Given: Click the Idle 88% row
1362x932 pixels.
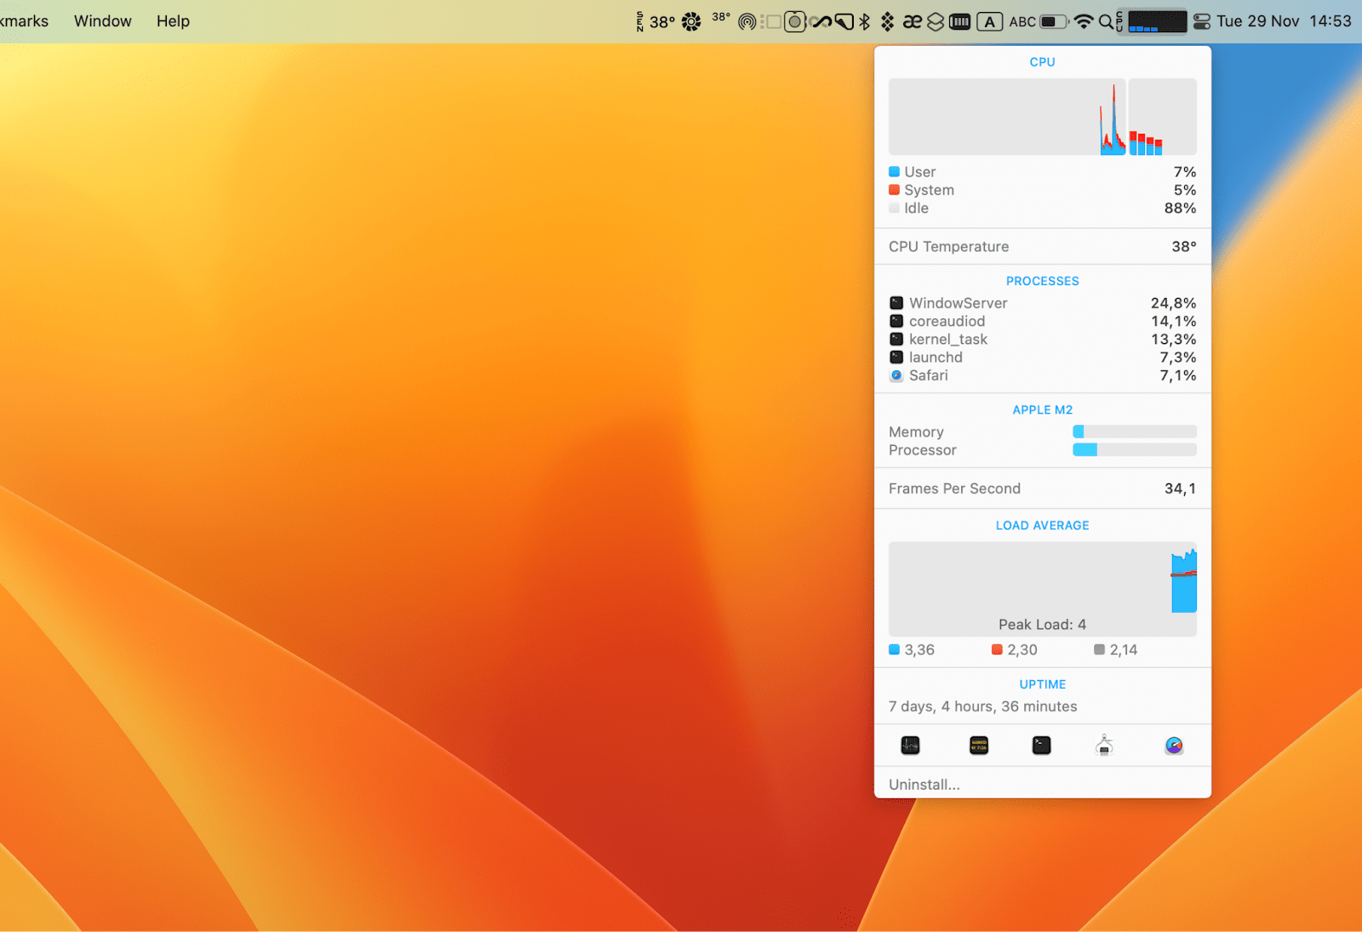Looking at the screenshot, I should (x=1043, y=209).
